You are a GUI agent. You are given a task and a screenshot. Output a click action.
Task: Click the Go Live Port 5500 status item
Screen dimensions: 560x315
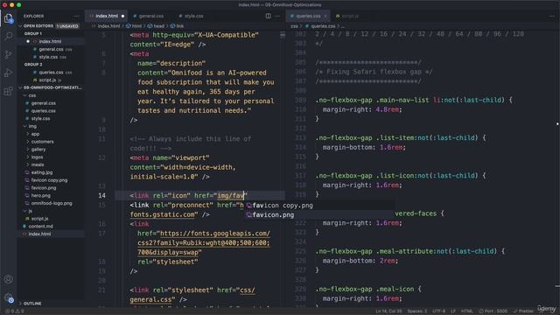[493, 311]
